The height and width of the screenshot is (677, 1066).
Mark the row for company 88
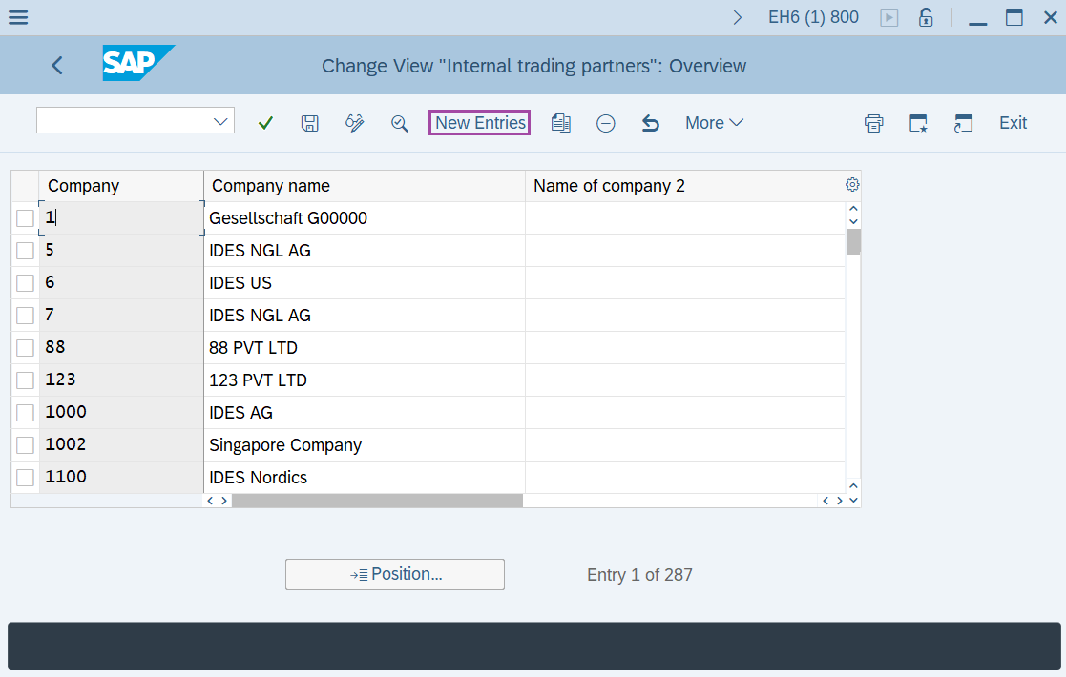click(25, 347)
